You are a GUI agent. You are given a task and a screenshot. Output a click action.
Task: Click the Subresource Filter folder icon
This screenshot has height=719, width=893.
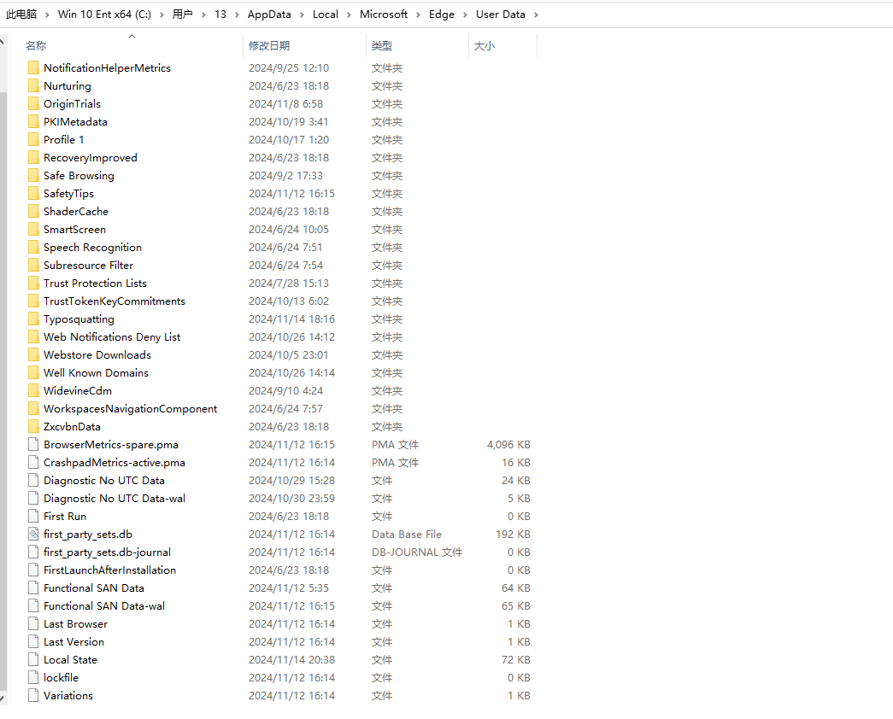(x=33, y=266)
